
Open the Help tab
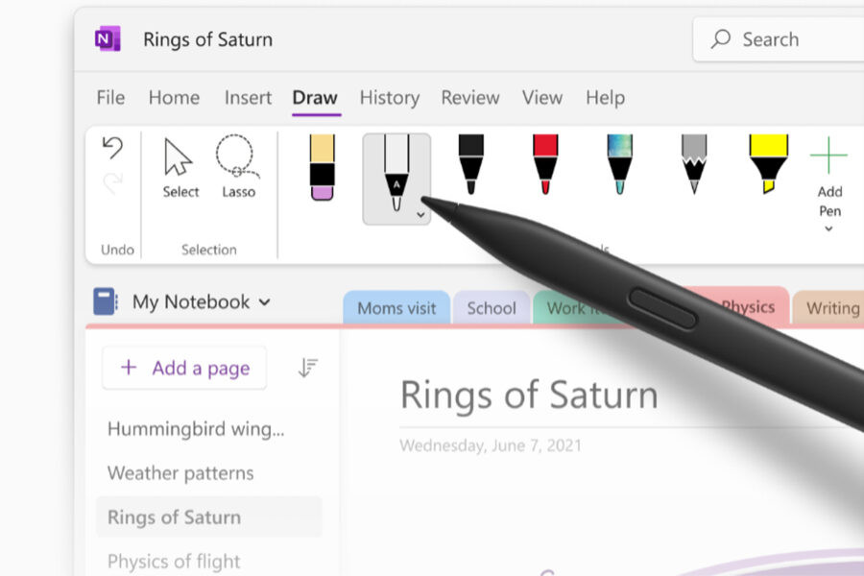605,98
